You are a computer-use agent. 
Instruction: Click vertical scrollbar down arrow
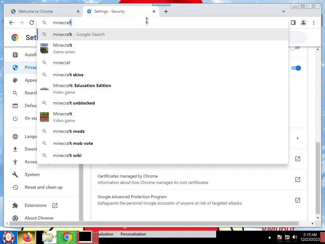click(318, 218)
